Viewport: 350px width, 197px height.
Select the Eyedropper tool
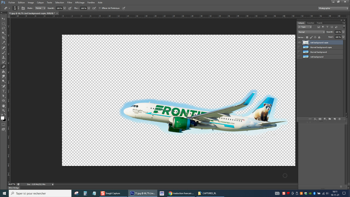pos(4,43)
